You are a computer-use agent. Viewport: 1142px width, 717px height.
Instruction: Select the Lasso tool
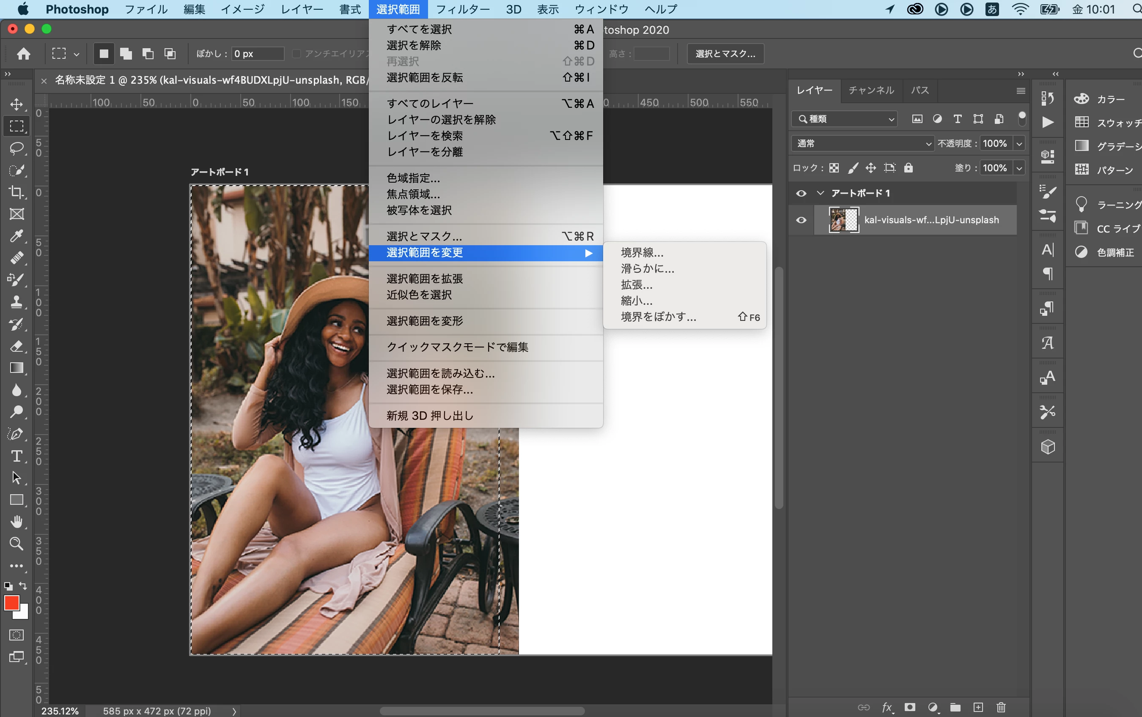pos(16,148)
